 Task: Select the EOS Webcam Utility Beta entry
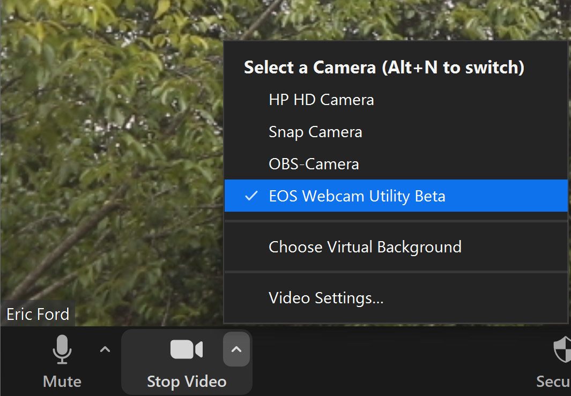(x=357, y=196)
